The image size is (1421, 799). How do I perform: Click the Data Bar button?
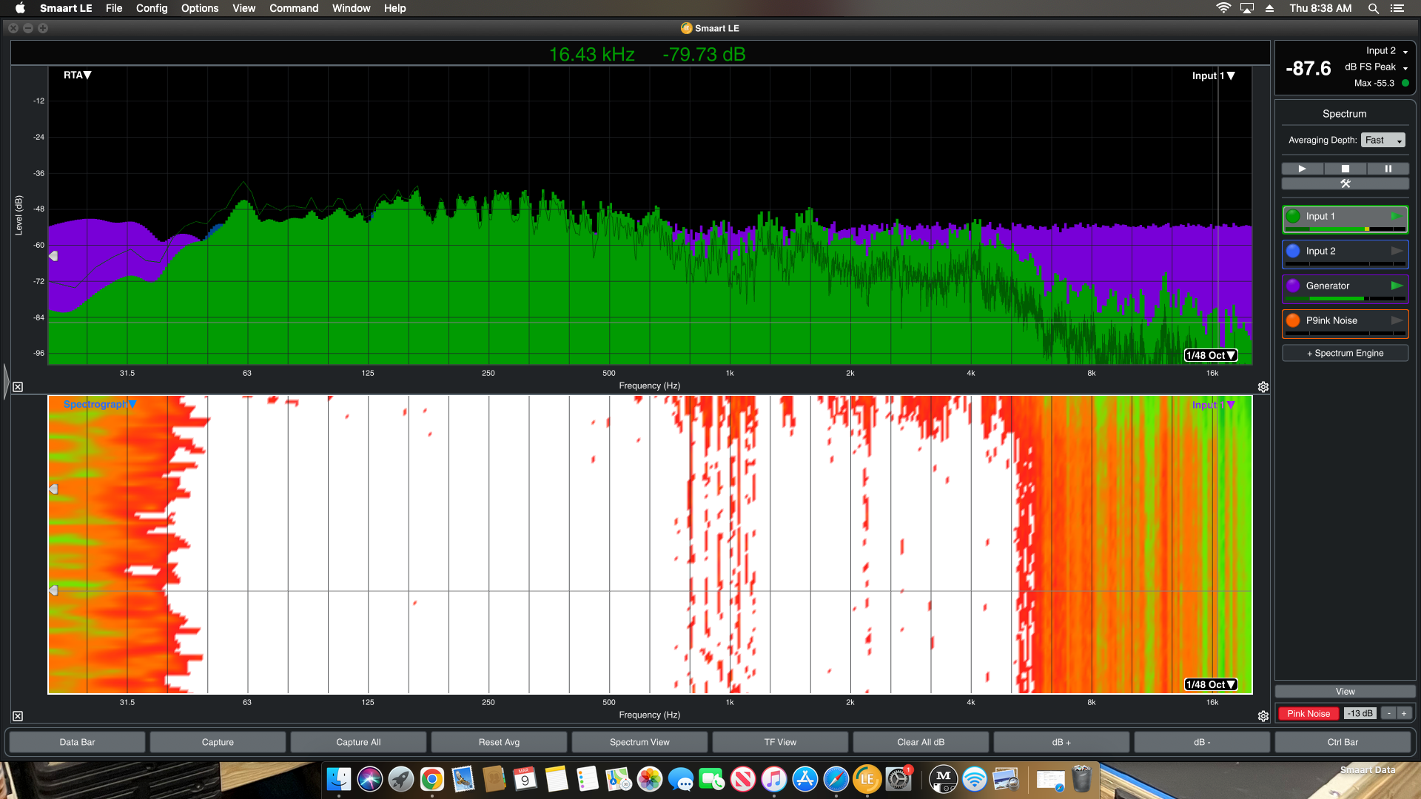pos(77,742)
